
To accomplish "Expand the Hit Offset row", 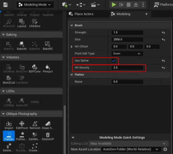I will click(72, 47).
